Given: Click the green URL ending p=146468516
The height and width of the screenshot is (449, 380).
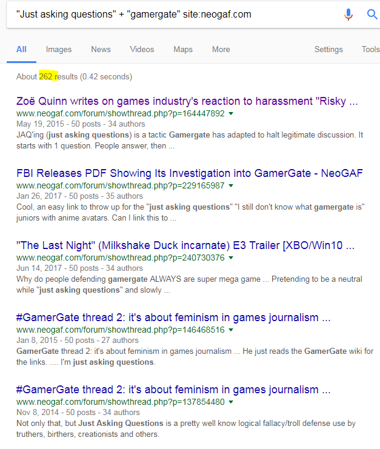Looking at the screenshot, I should (x=120, y=330).
